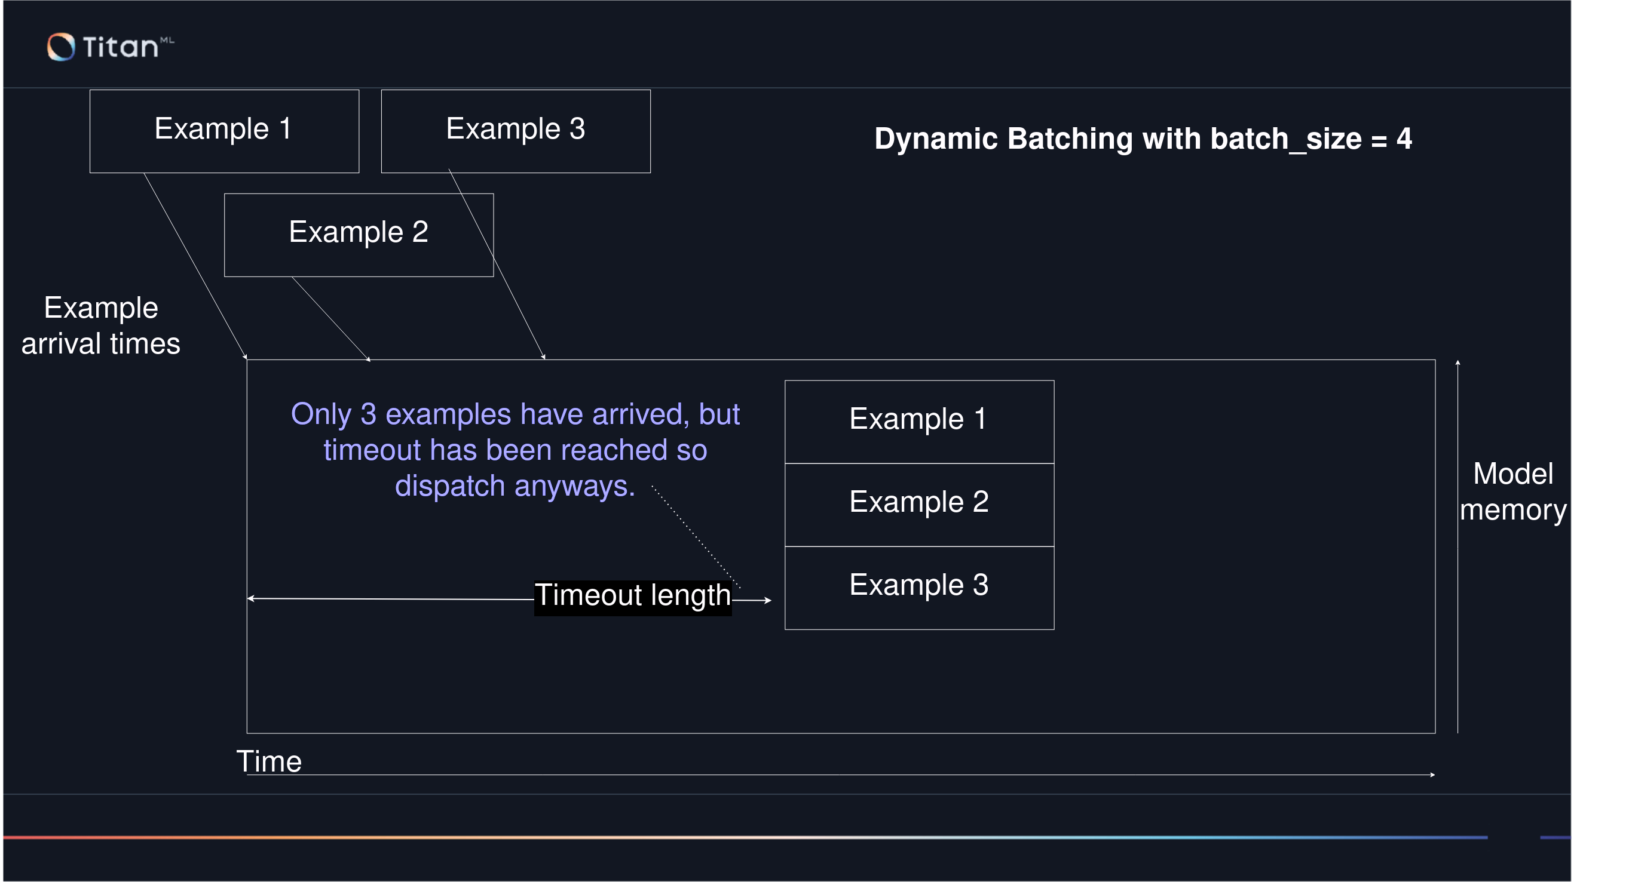Click the purple timeout explanation text
This screenshot has width=1626, height=882.
click(515, 450)
